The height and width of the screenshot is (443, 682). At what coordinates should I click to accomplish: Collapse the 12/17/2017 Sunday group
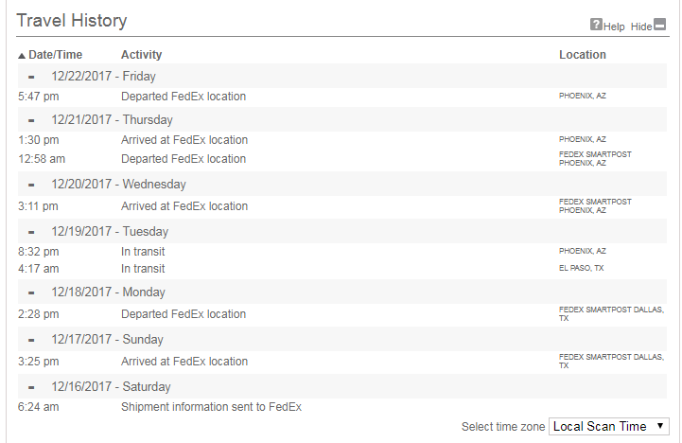point(31,340)
